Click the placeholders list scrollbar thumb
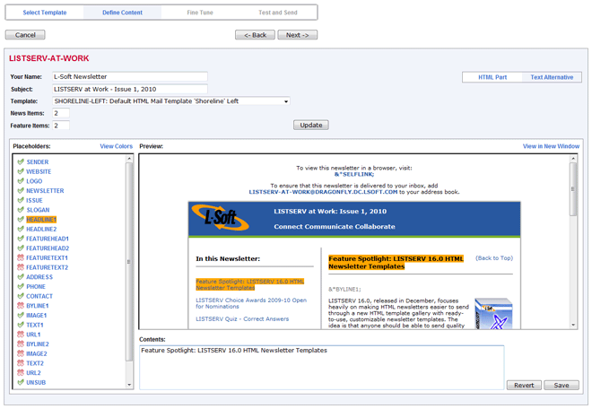Screen dimensions: 592x409 pyautogui.click(x=129, y=261)
